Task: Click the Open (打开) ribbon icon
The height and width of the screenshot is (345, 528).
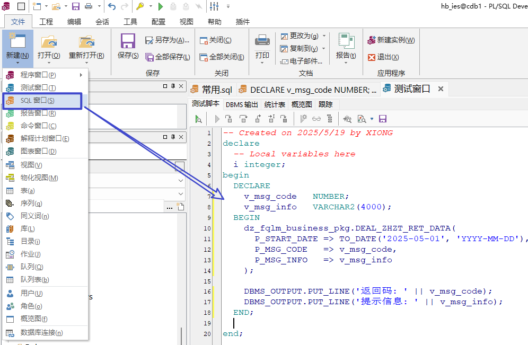Action: [x=49, y=42]
